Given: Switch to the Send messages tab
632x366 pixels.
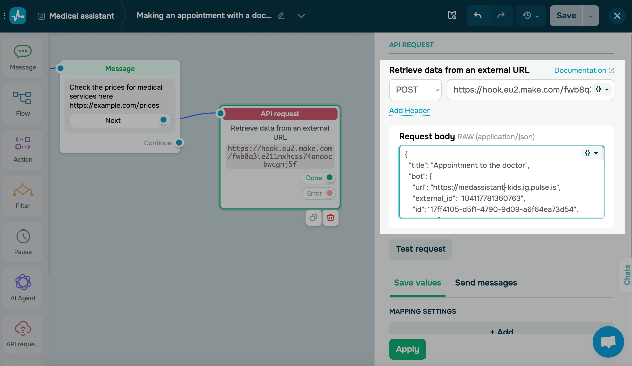Looking at the screenshot, I should point(486,283).
